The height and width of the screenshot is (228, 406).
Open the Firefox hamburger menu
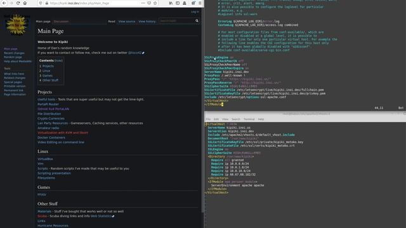pyautogui.click(x=200, y=3)
